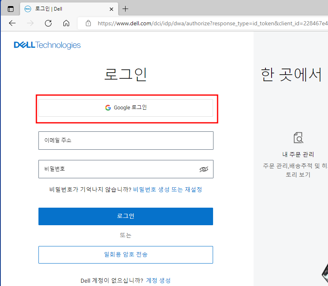View site info via the lock icon

88,23
